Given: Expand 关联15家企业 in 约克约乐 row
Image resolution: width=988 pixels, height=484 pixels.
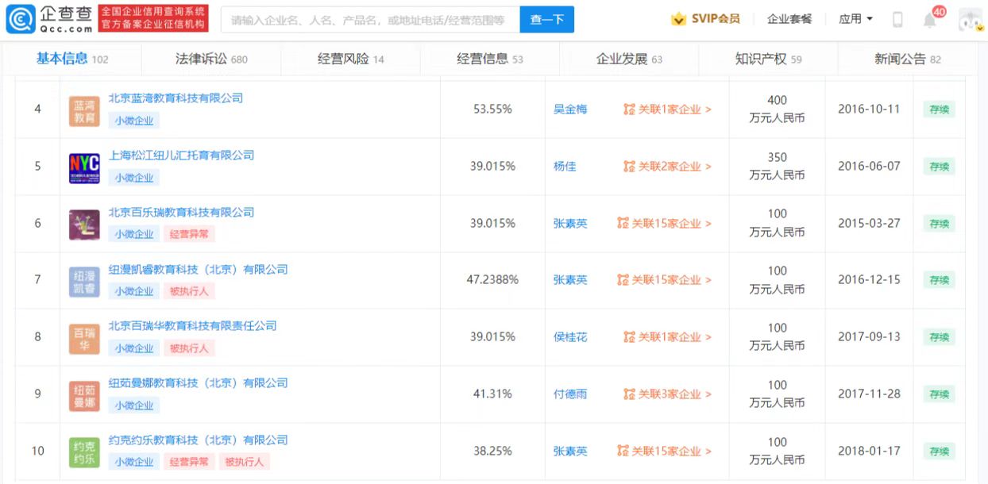Looking at the screenshot, I should pos(664,451).
